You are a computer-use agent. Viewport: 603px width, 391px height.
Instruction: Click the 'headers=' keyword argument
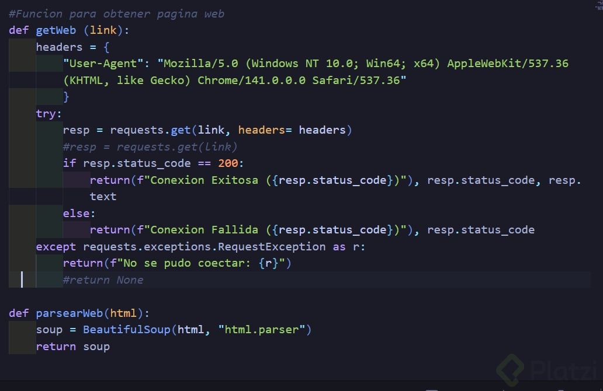point(265,130)
